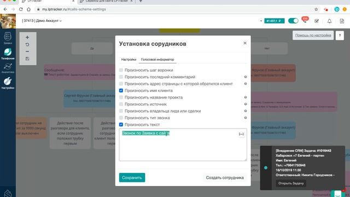The height and width of the screenshot is (197, 350).
Task: Save the scheme with floppy icon
Action: point(27,59)
